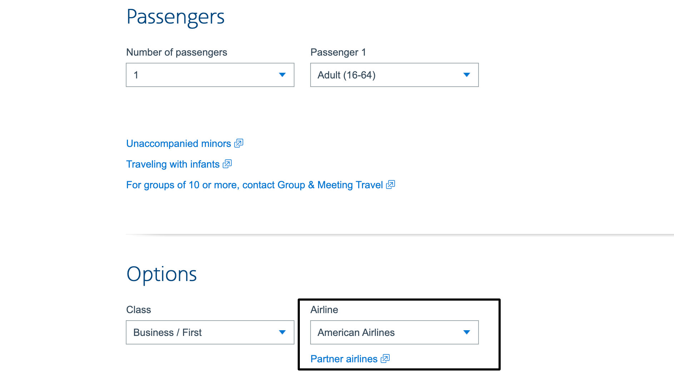Click the Passenger 1 field label

point(338,52)
